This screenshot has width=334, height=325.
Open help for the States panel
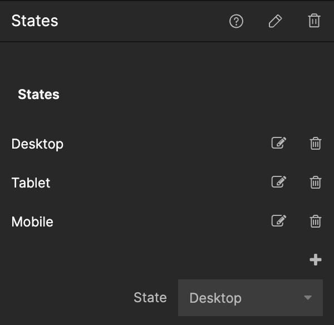(x=237, y=21)
